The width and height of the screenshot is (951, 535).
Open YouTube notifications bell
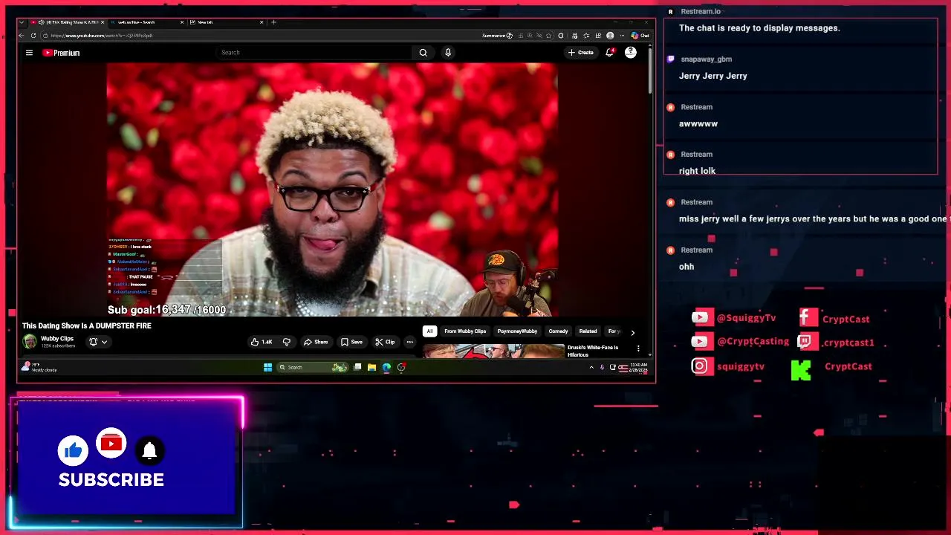click(x=609, y=53)
